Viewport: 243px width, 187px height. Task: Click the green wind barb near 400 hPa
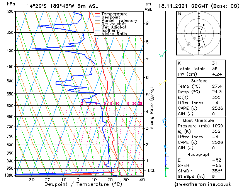pos(163,53)
